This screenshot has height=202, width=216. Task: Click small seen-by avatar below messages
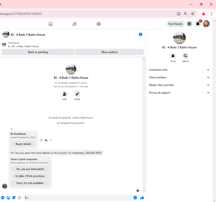[x=138, y=190]
